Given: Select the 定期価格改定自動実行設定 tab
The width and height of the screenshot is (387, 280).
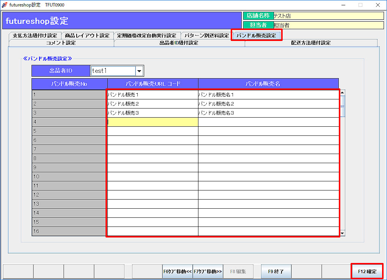Looking at the screenshot, I should coord(147,36).
